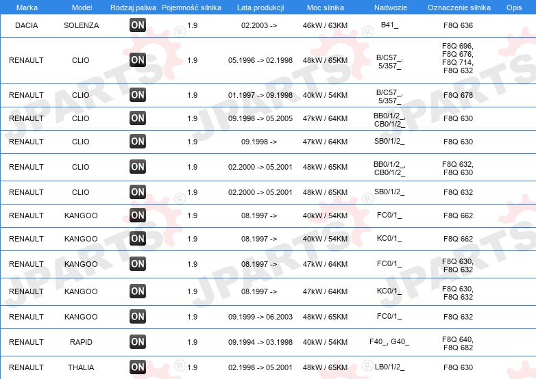Click production dates 05.1996 -> 02.1998
536x379 pixels.
(x=260, y=60)
